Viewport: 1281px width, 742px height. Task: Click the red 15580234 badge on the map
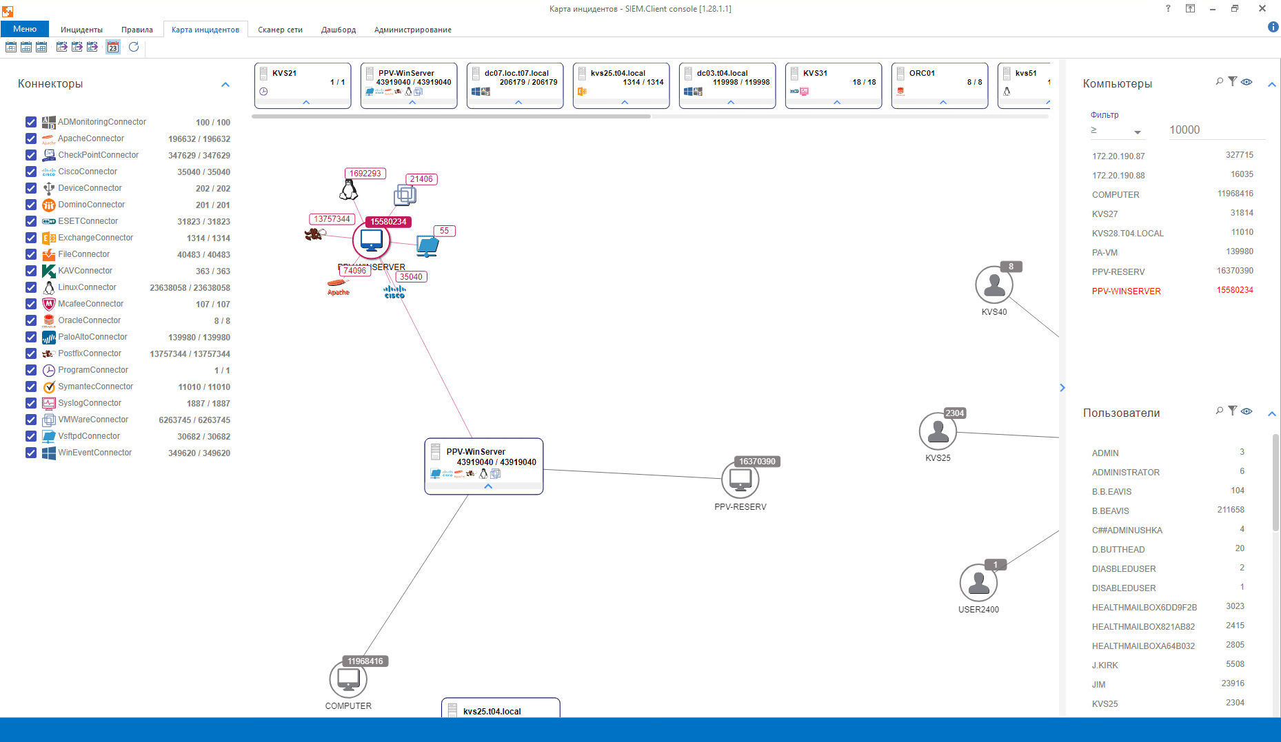point(388,222)
